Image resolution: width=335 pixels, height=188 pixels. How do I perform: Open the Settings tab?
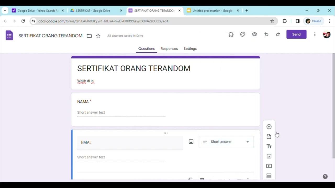[190, 49]
